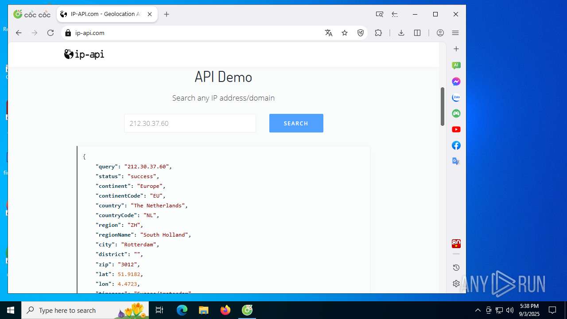Reload the ip-api.com page
The width and height of the screenshot is (567, 319).
(x=50, y=33)
